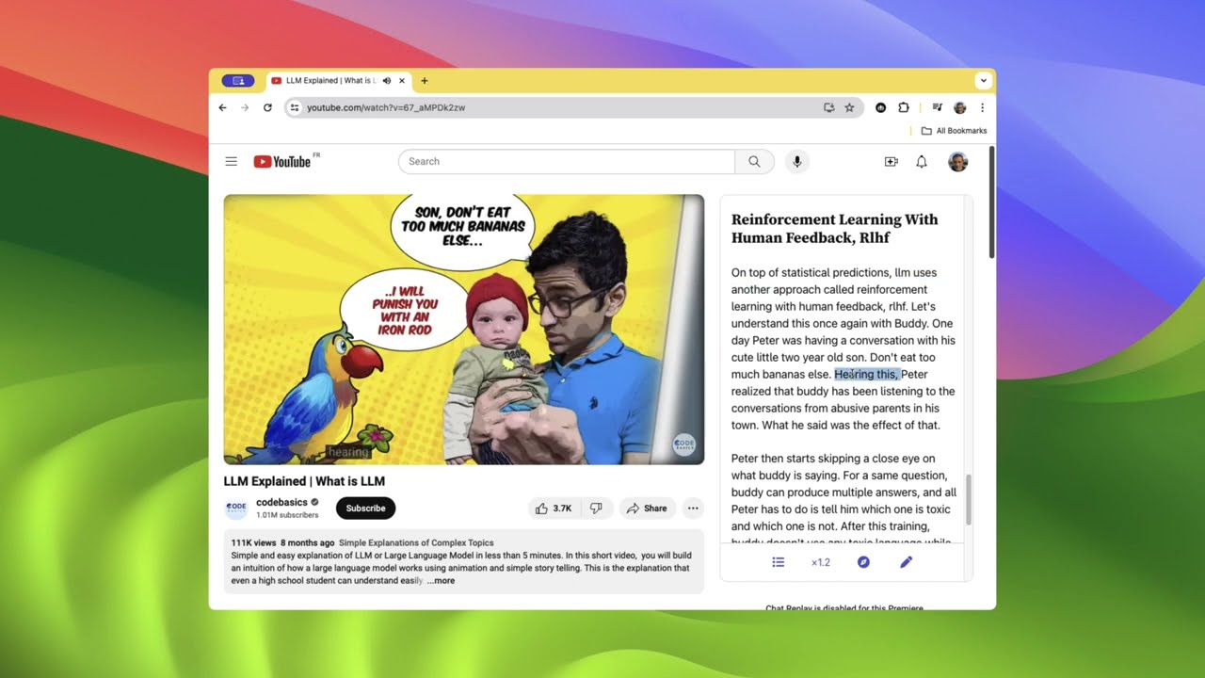Image resolution: width=1205 pixels, height=678 pixels.
Task: Install app icon in address bar
Action: [x=828, y=107]
